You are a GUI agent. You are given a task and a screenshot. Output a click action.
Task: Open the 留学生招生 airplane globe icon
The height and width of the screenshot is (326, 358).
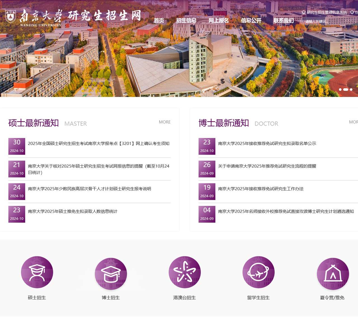point(258,272)
